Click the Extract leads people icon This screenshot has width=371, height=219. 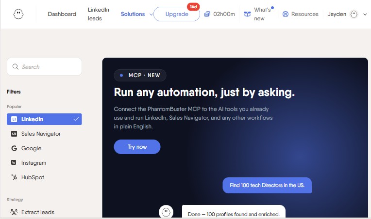14,212
